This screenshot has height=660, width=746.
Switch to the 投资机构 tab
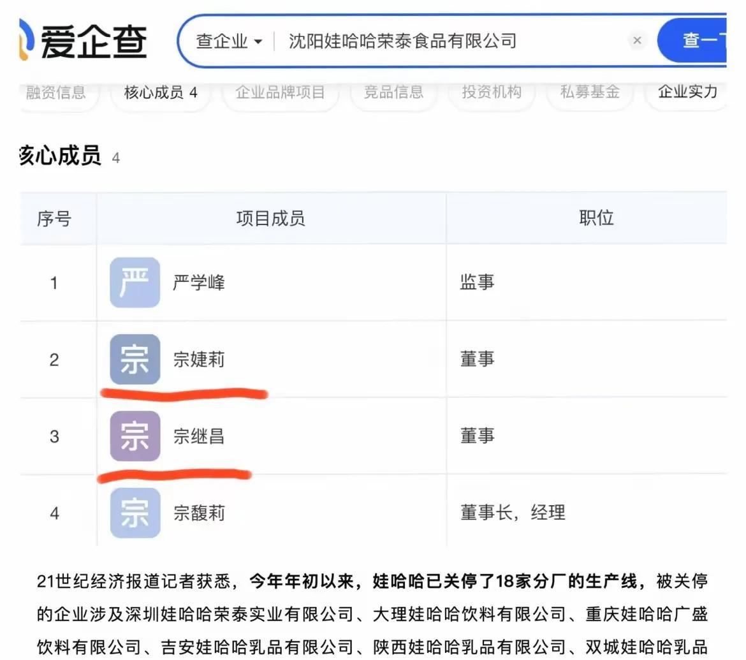pyautogui.click(x=492, y=92)
